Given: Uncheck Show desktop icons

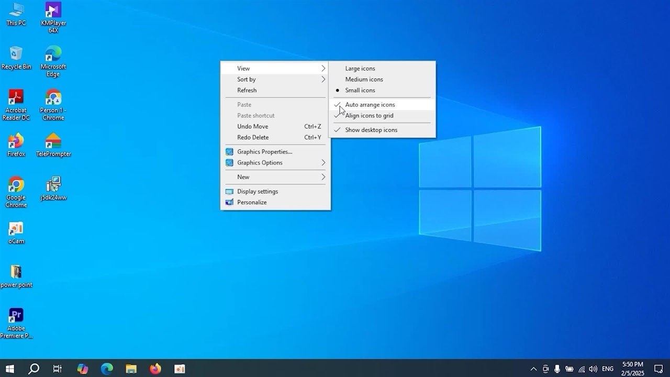Looking at the screenshot, I should (371, 130).
